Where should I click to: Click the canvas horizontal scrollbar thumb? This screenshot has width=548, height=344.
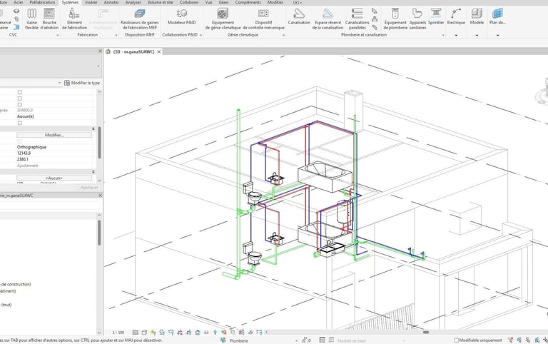tap(426, 332)
